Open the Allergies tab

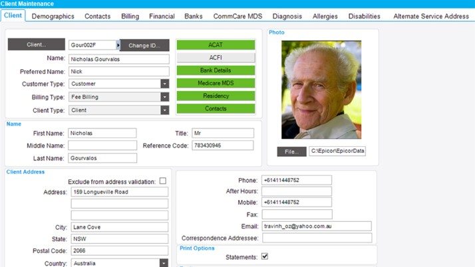pyautogui.click(x=325, y=15)
